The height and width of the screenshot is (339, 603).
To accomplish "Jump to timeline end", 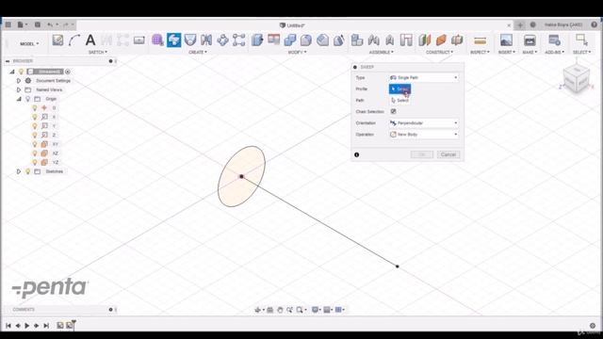I will pos(46,326).
